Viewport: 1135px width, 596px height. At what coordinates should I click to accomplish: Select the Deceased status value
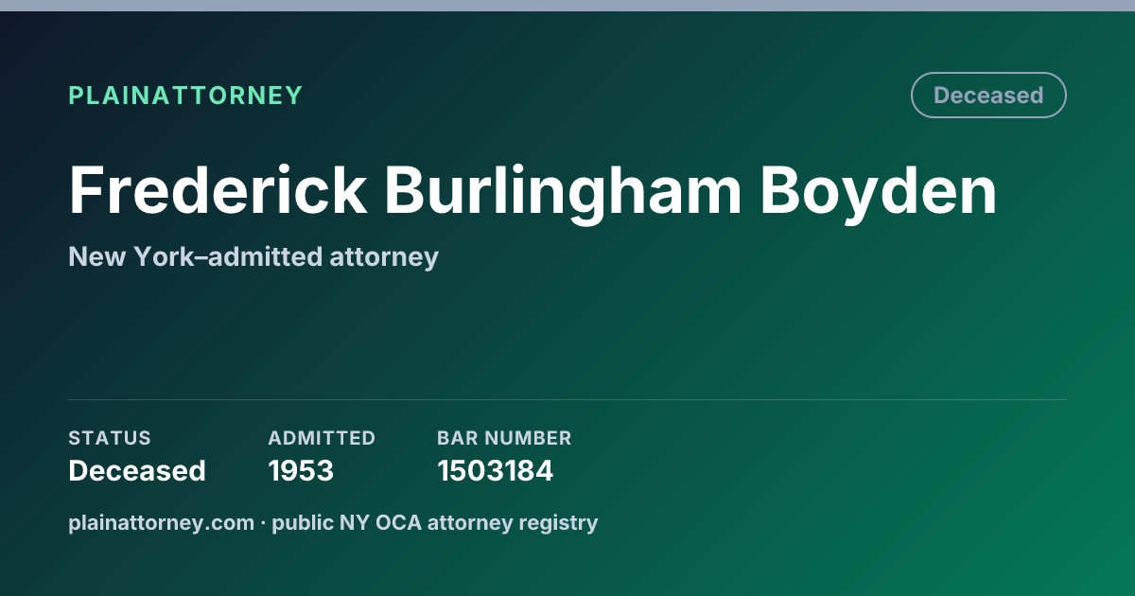click(x=137, y=471)
